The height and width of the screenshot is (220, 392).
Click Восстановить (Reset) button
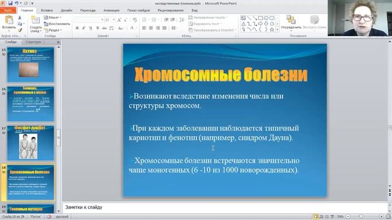point(57,24)
